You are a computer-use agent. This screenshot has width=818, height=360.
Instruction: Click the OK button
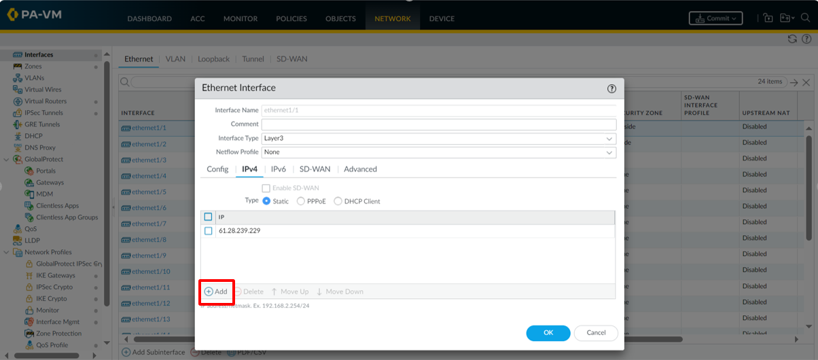click(x=548, y=333)
